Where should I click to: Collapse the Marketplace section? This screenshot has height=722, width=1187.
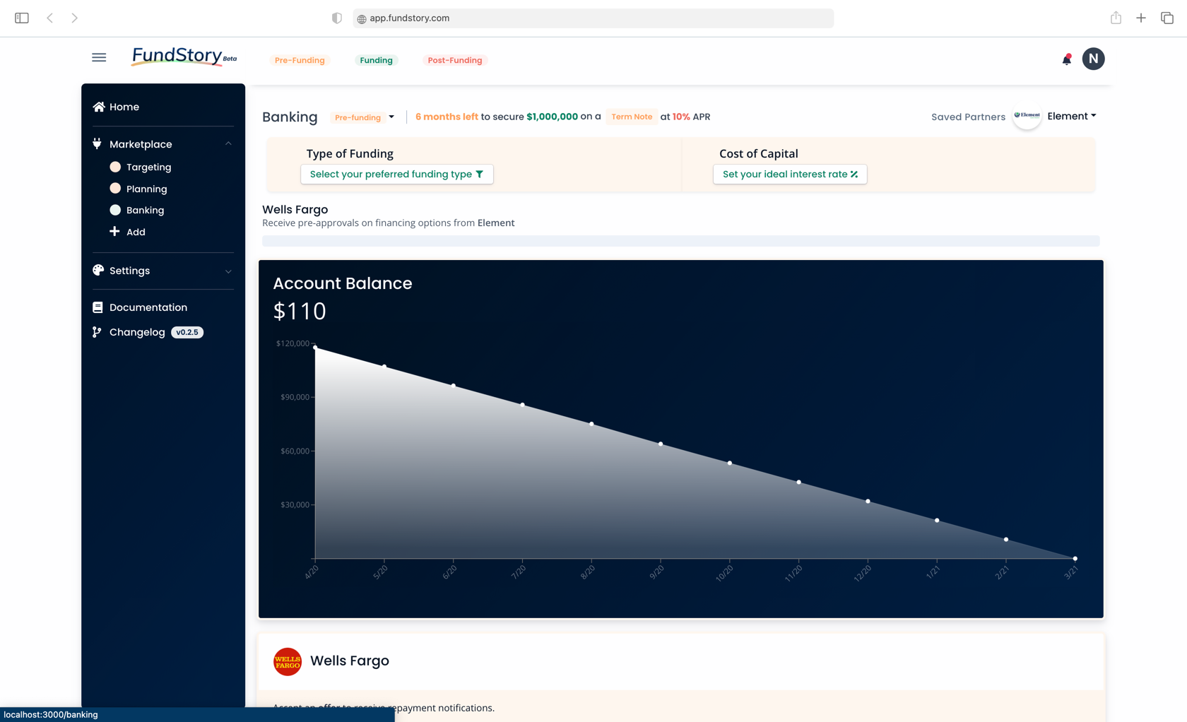228,144
